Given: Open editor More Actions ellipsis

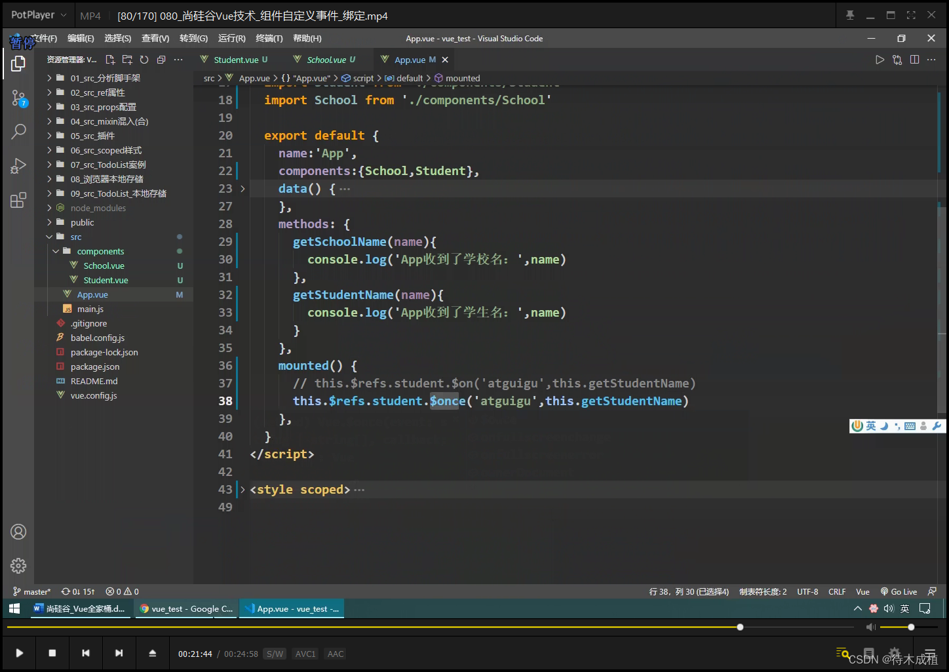Looking at the screenshot, I should 931,60.
